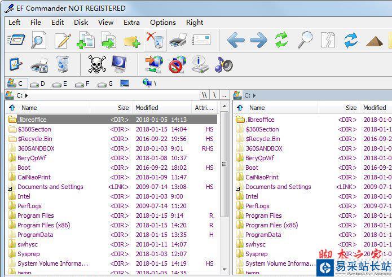Open the Options menu
The width and height of the screenshot is (392, 277).
[x=163, y=22]
